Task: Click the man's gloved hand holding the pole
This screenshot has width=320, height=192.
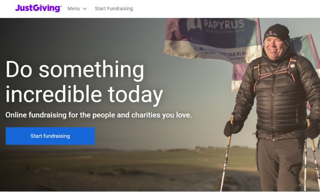Action: 233,127
